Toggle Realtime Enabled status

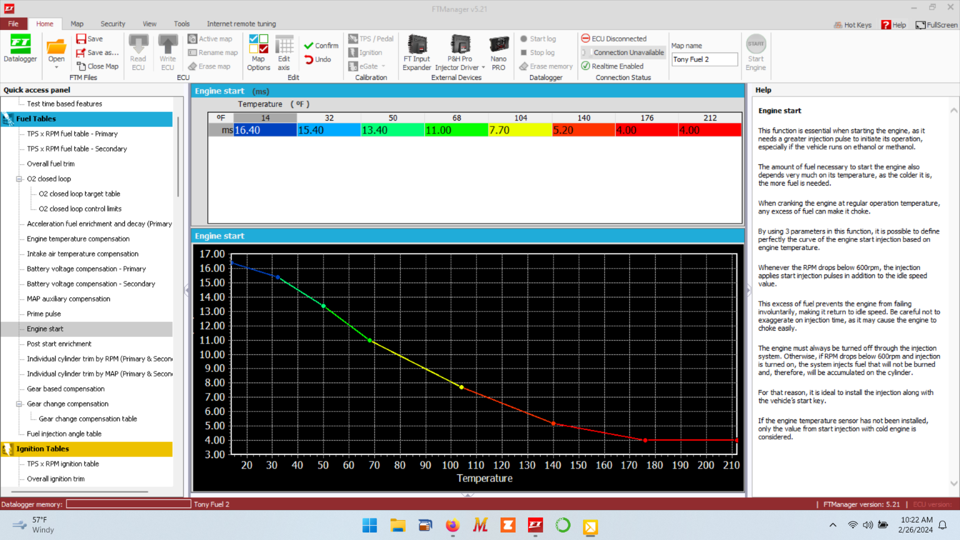(x=612, y=66)
